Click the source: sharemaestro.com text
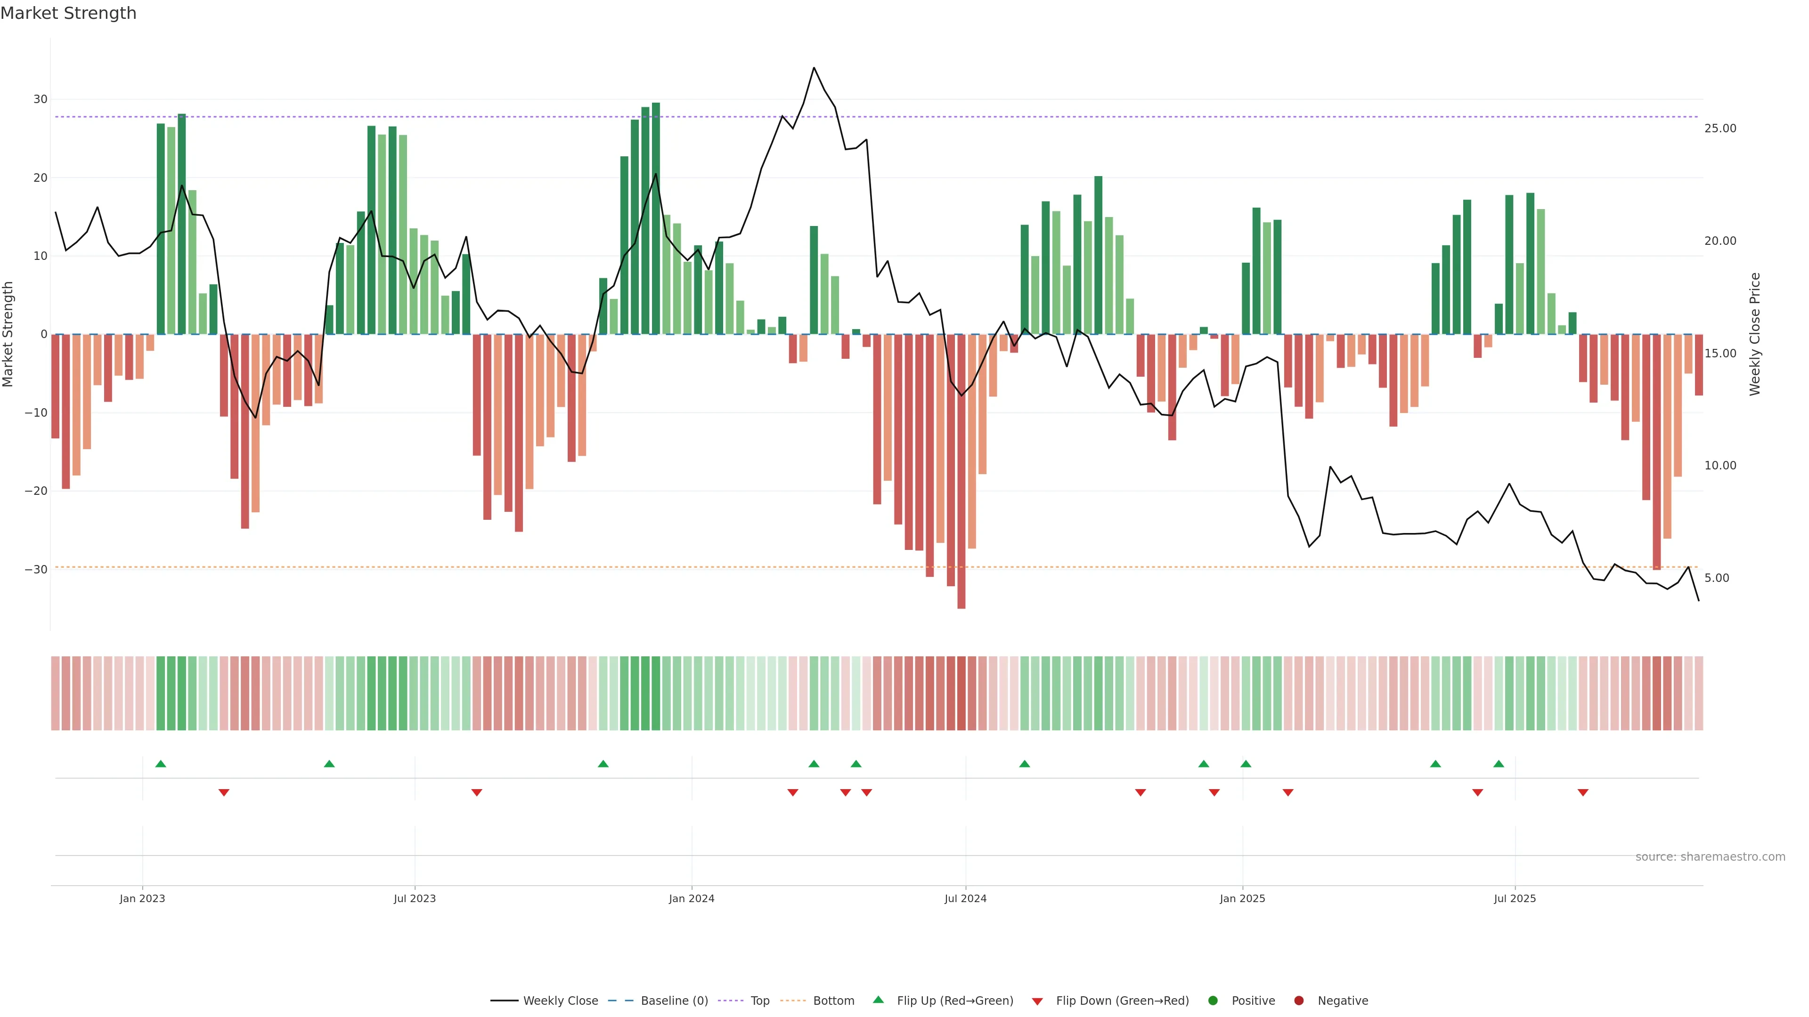Screen dimensions: 1809x1017 point(1710,856)
